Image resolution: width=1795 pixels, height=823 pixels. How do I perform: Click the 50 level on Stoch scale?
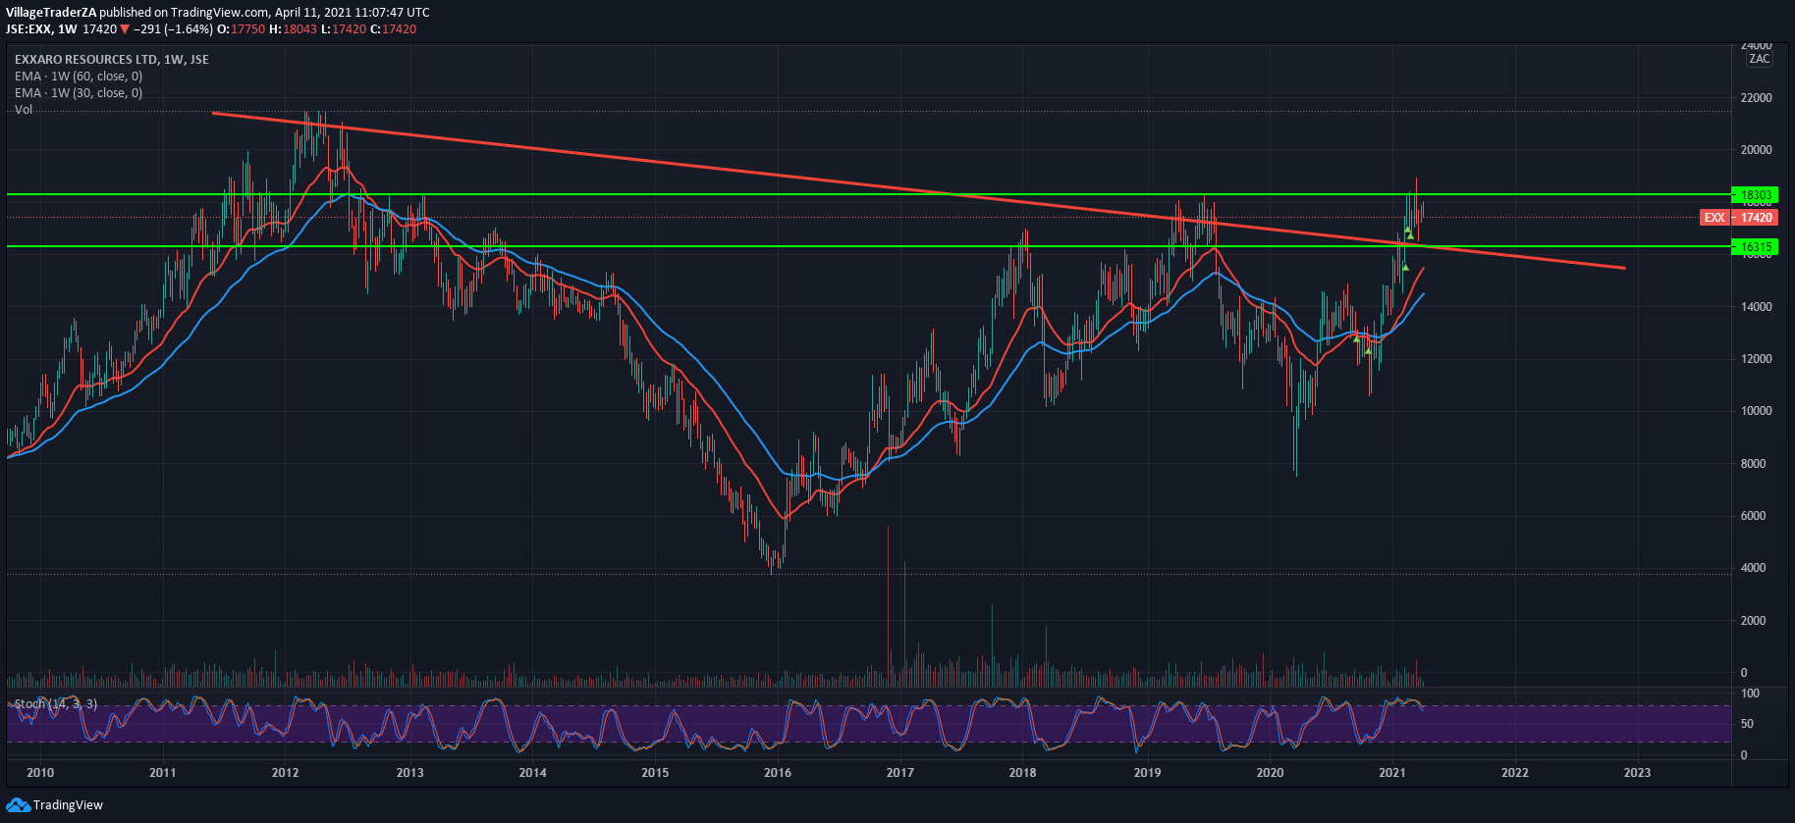pos(1748,724)
